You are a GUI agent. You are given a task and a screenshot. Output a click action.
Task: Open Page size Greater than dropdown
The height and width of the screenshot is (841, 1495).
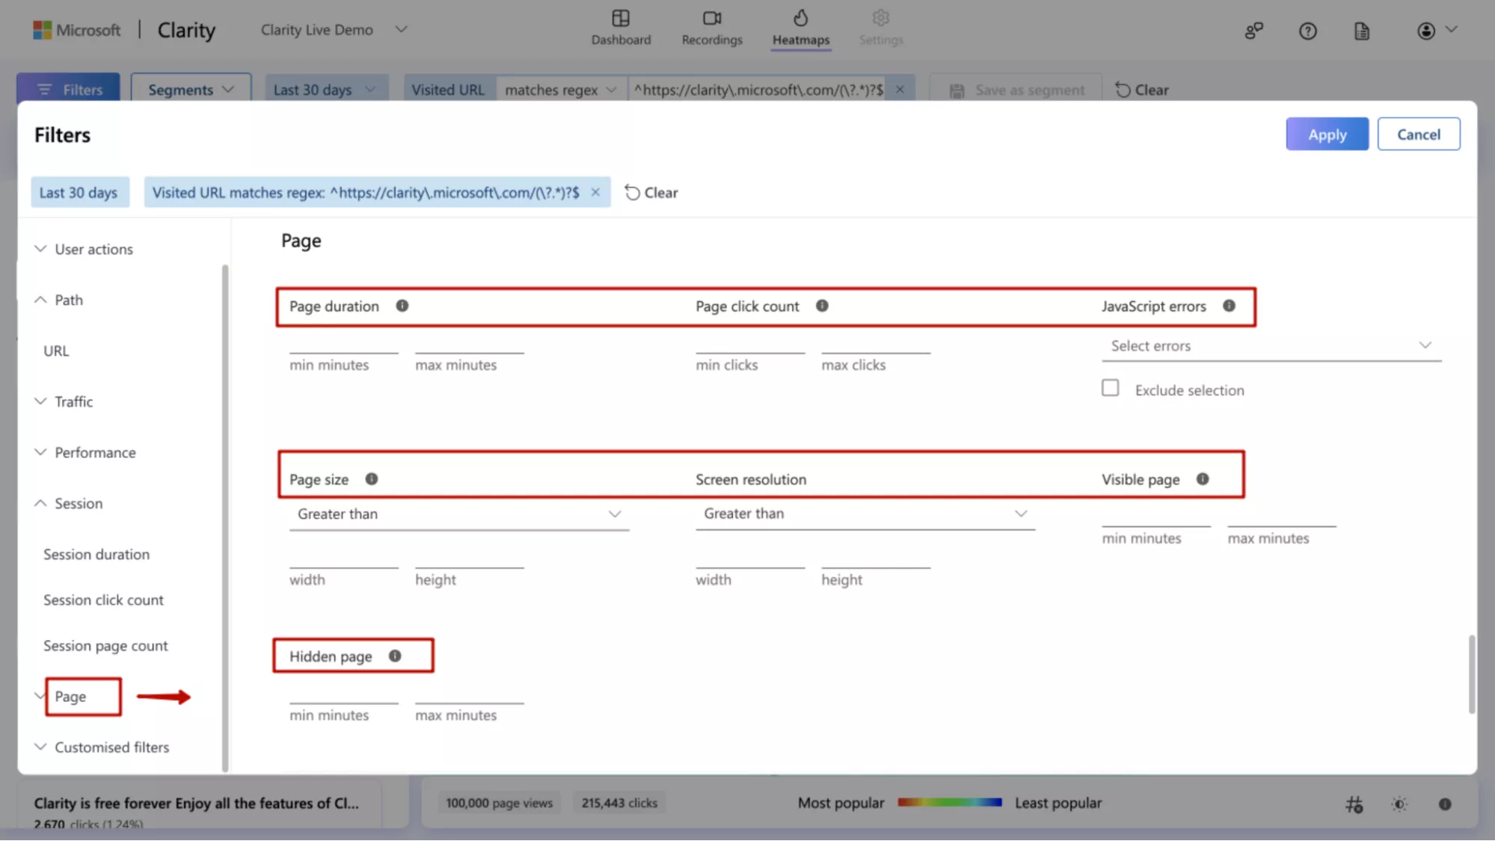click(x=458, y=514)
